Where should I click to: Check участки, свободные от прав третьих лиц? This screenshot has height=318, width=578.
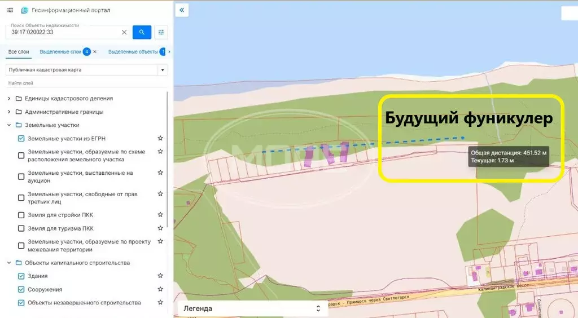click(21, 198)
